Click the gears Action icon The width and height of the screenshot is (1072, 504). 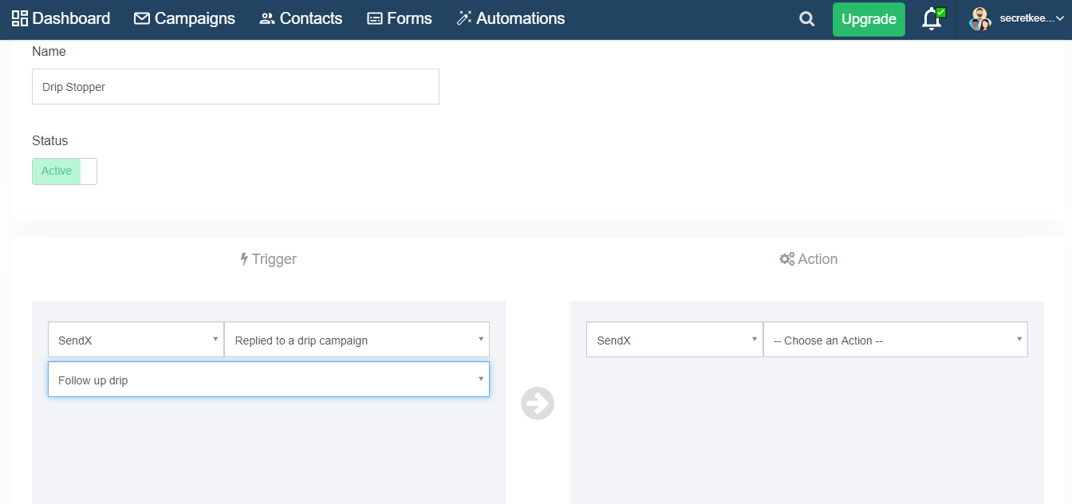(x=786, y=259)
